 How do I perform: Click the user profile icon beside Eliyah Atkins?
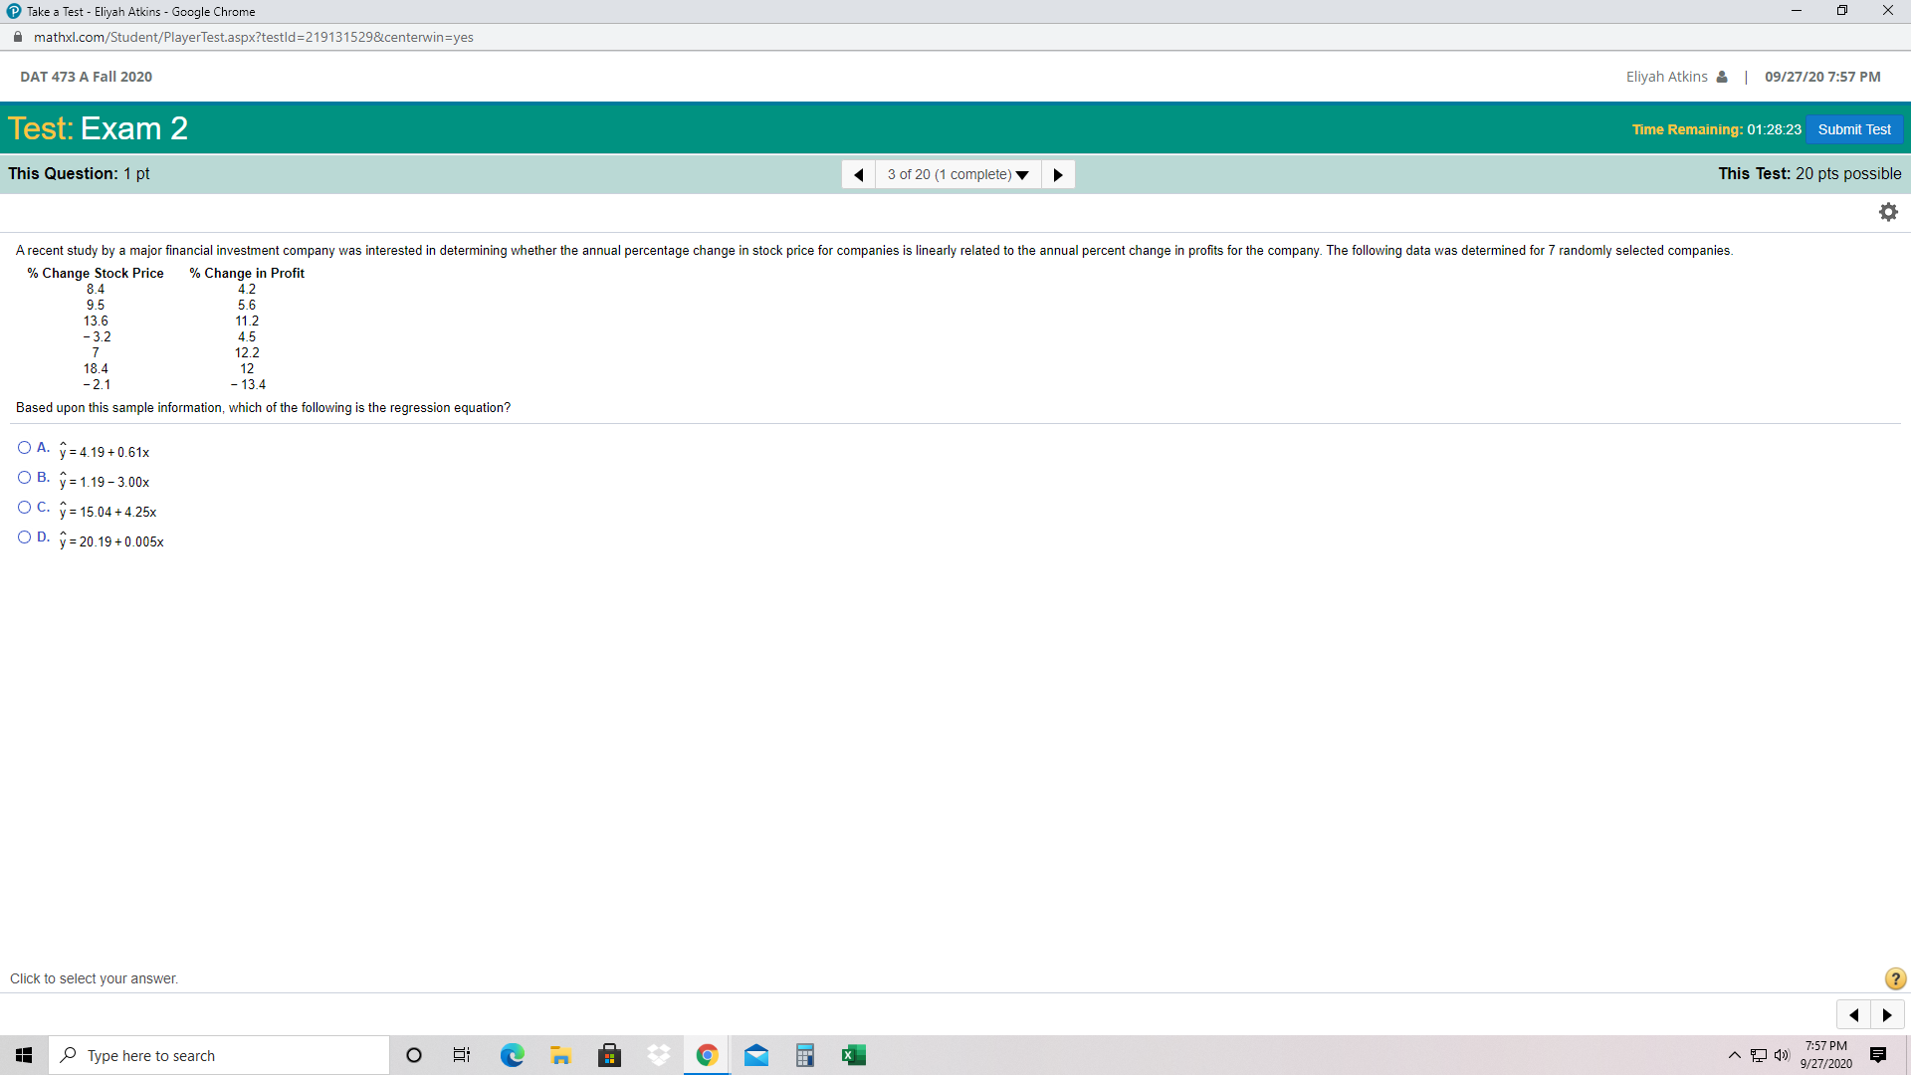pyautogui.click(x=1722, y=77)
